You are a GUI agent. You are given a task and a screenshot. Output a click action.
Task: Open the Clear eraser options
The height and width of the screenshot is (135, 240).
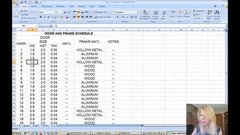tap(198, 18)
